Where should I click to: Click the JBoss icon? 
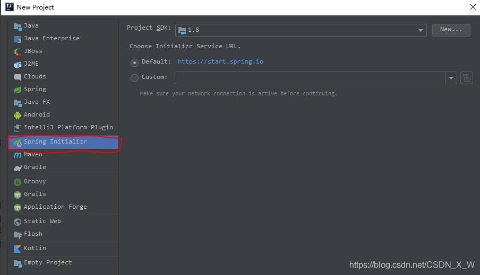point(18,51)
